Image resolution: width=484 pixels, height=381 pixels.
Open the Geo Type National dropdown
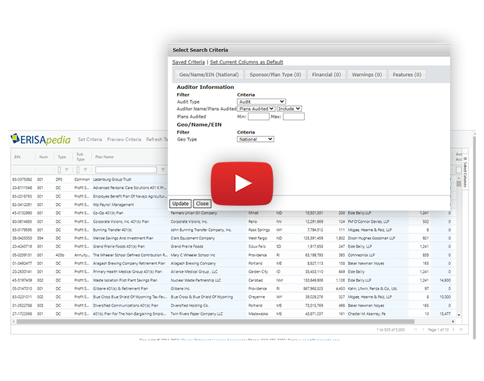coord(255,139)
